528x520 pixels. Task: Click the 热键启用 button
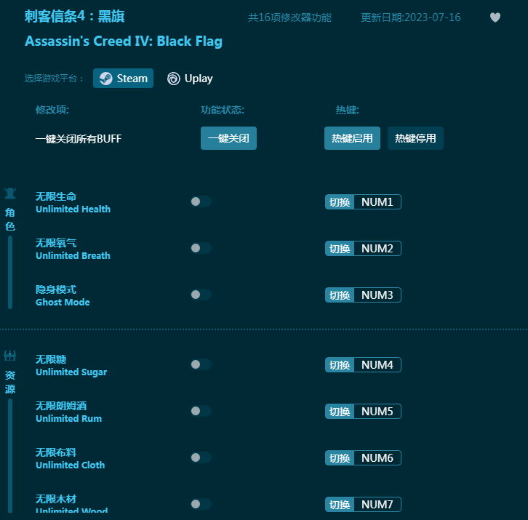tap(352, 138)
